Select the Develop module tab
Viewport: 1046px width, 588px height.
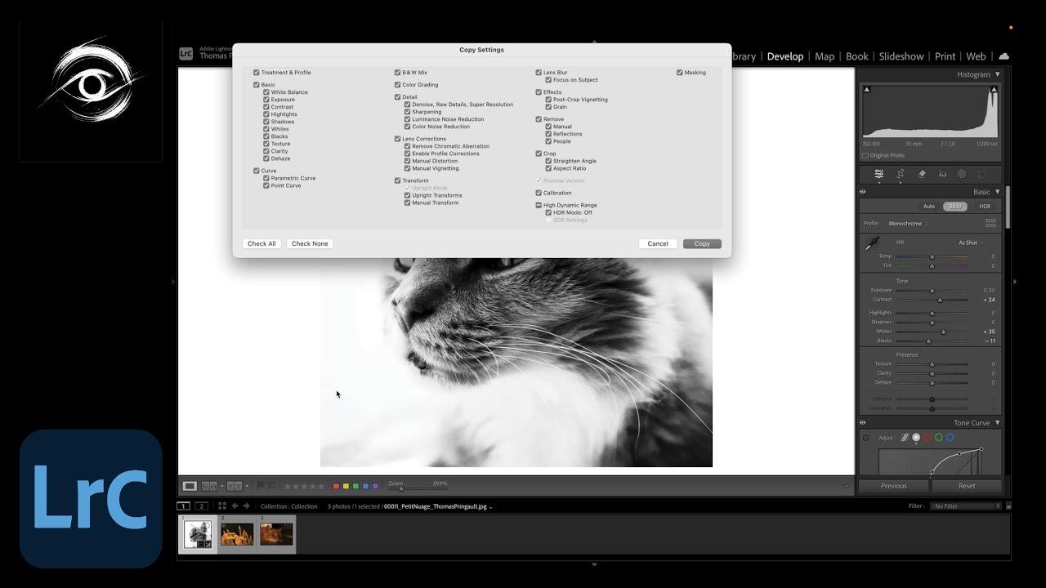point(785,56)
